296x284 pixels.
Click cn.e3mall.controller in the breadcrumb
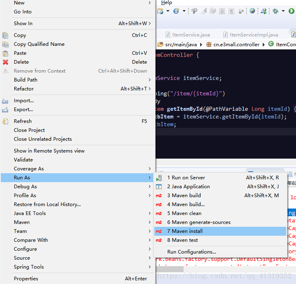236,45
